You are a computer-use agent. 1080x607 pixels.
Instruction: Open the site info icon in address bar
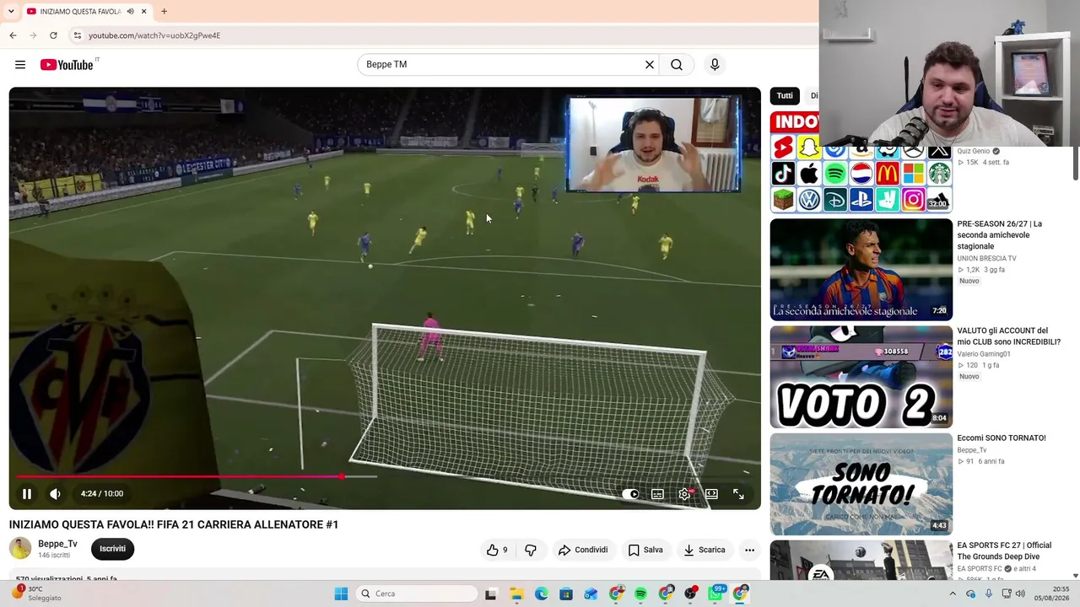(x=78, y=35)
